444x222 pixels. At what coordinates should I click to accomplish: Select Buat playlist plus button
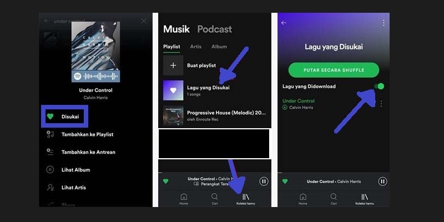(x=173, y=65)
